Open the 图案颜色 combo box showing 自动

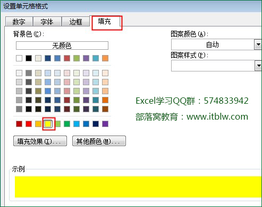click(216, 44)
